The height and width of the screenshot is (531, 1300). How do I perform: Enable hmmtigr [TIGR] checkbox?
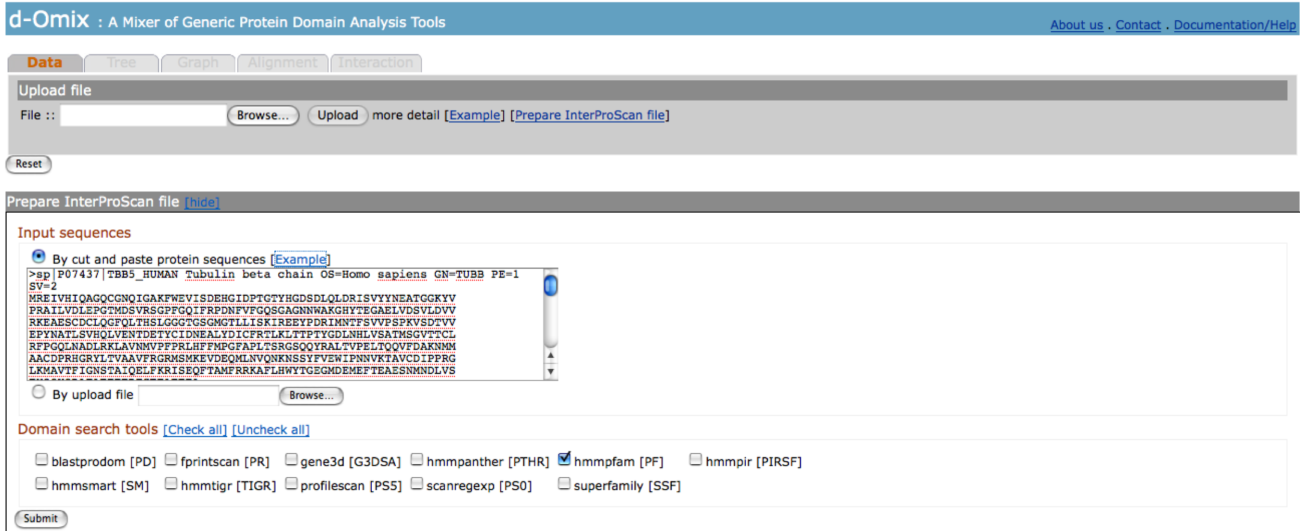click(x=171, y=483)
